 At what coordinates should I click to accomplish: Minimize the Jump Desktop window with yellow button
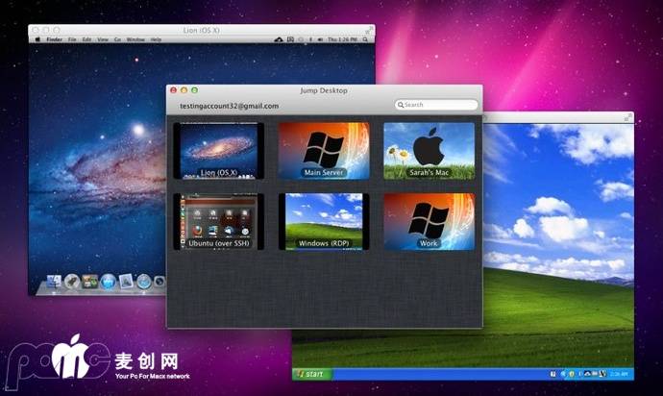click(184, 90)
